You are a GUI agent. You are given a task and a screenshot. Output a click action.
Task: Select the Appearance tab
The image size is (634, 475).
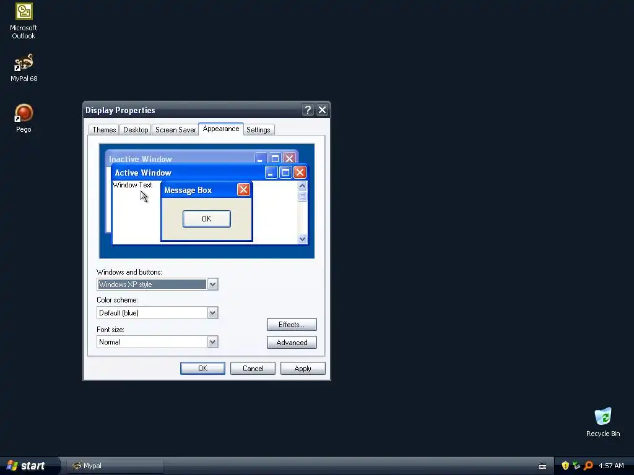click(221, 129)
